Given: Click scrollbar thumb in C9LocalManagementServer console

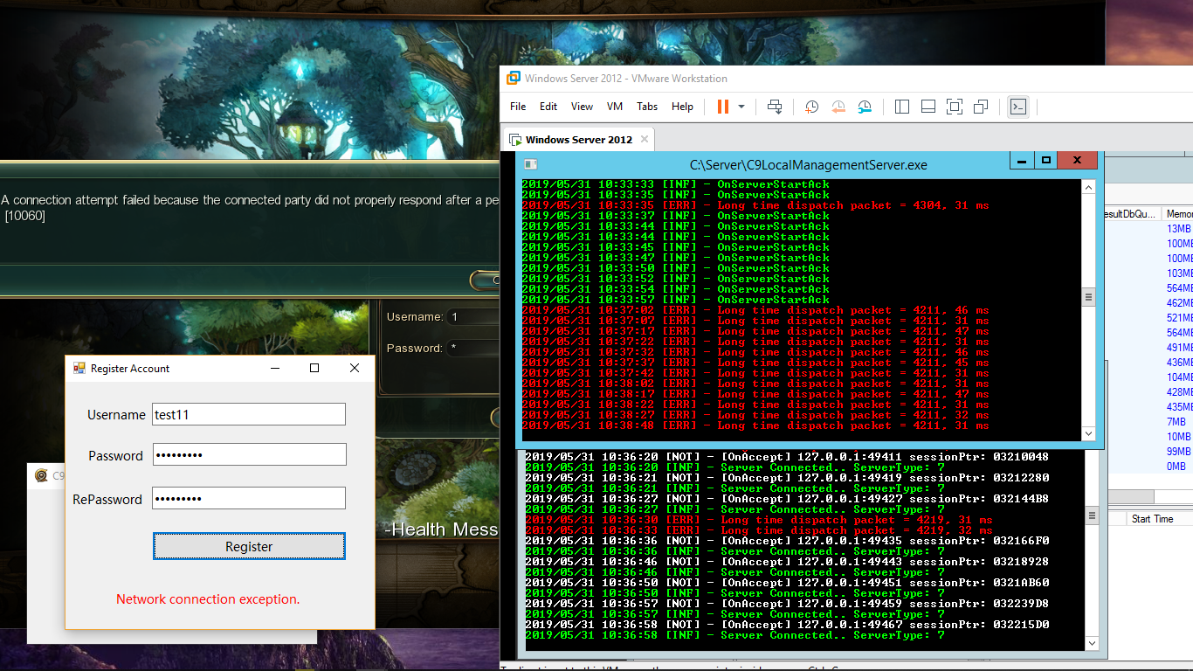Looking at the screenshot, I should click(1088, 297).
